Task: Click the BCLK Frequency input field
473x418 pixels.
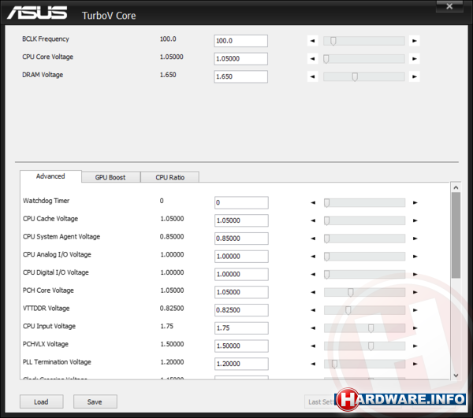Action: coord(240,41)
